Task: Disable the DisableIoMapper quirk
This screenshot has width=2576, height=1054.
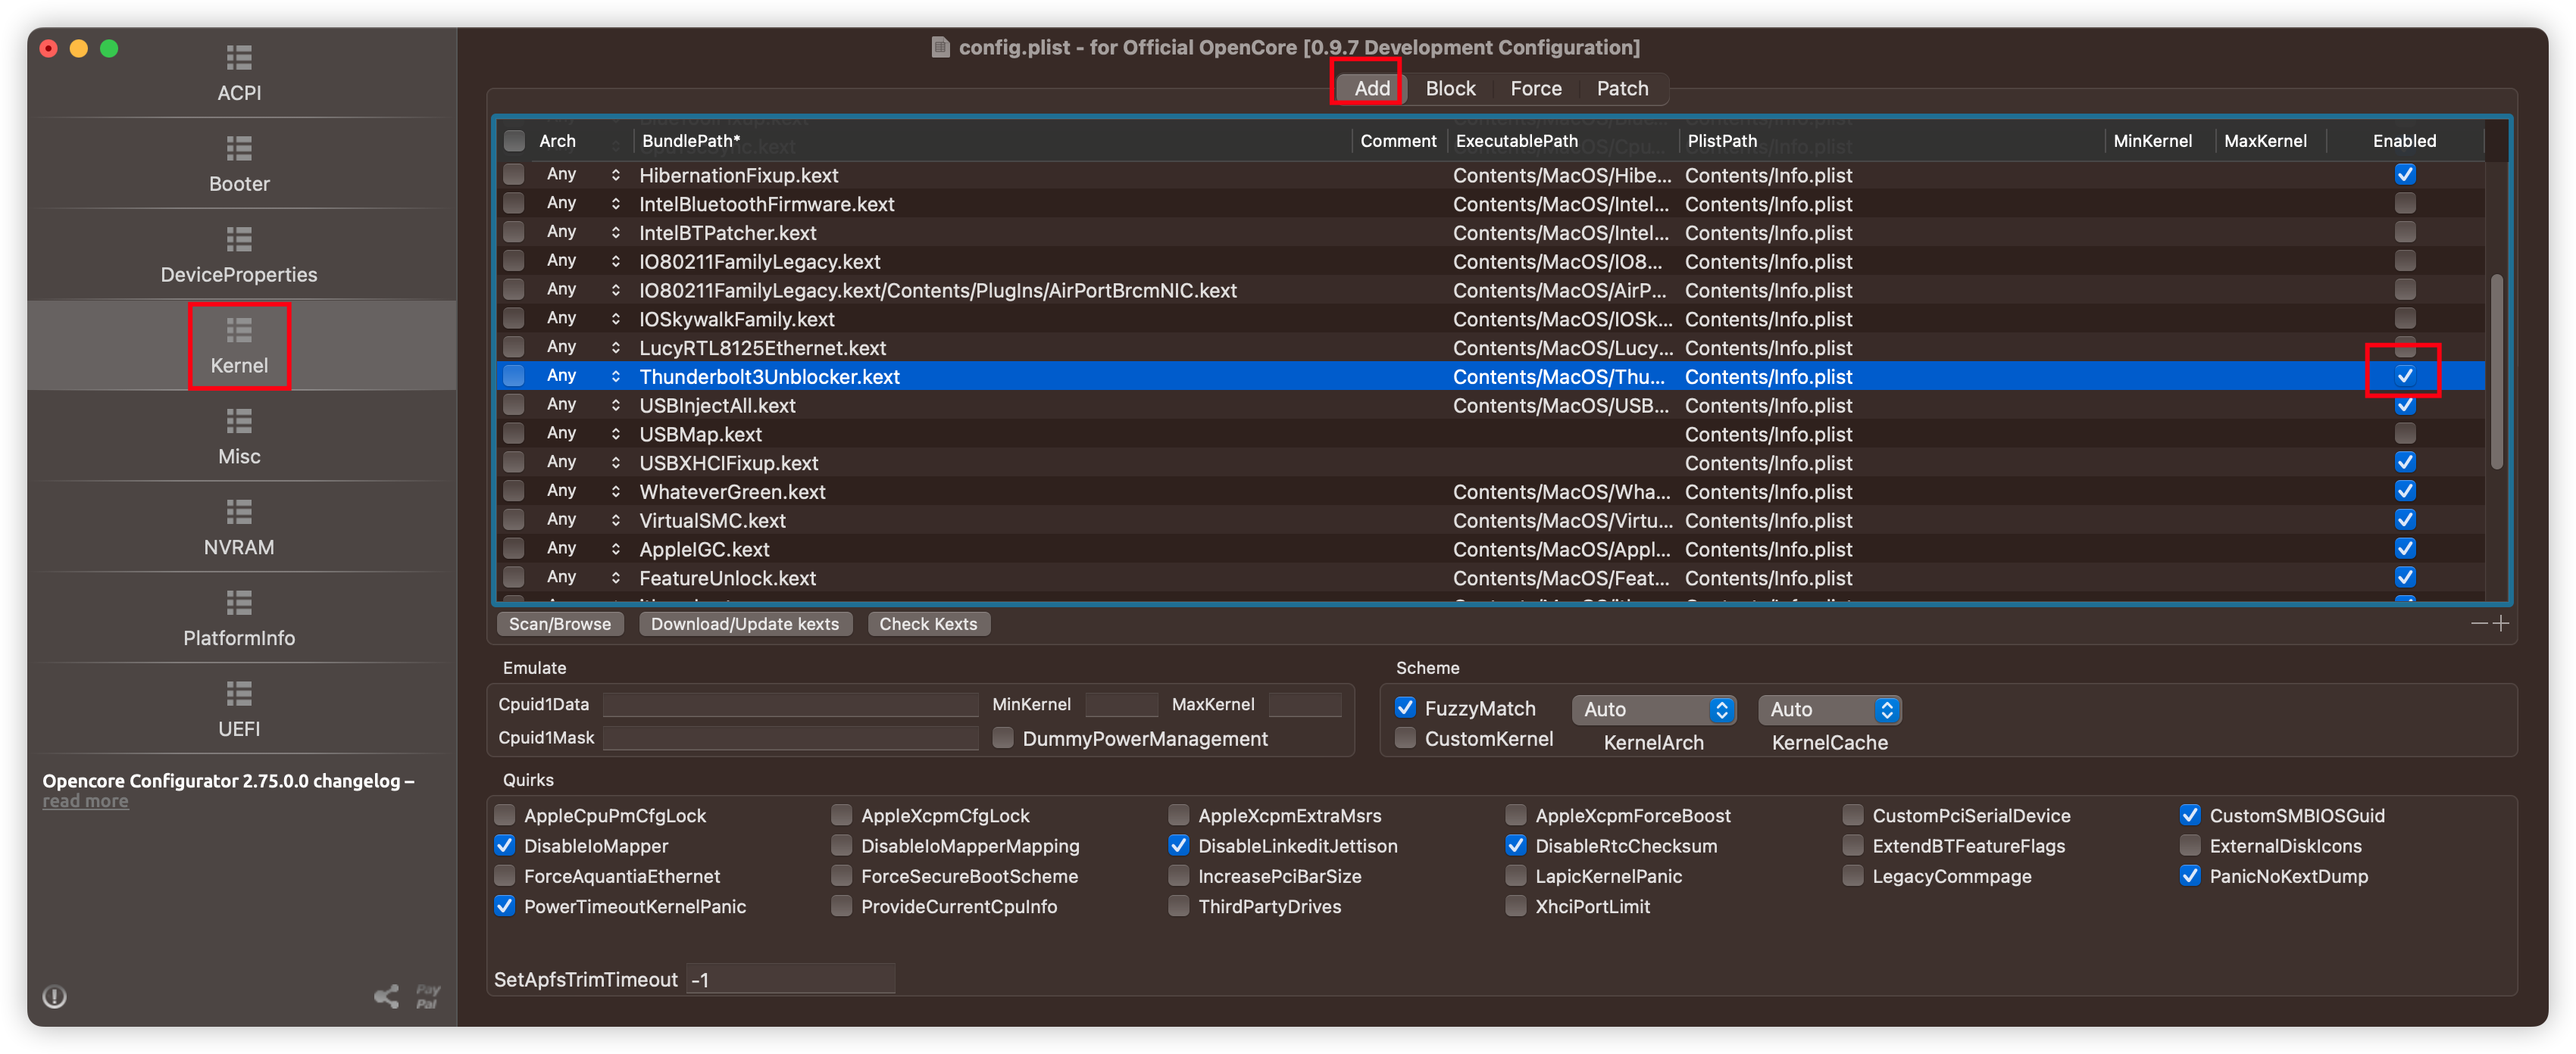Action: 504,845
